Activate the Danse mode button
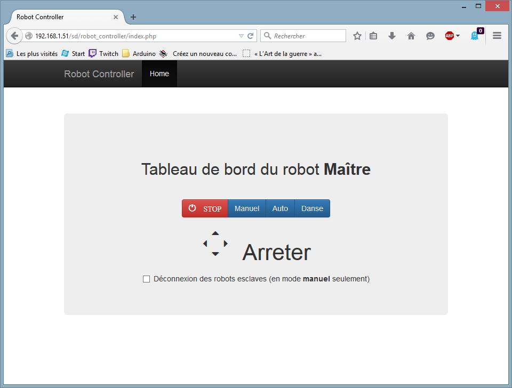The height and width of the screenshot is (388, 512). coord(312,208)
